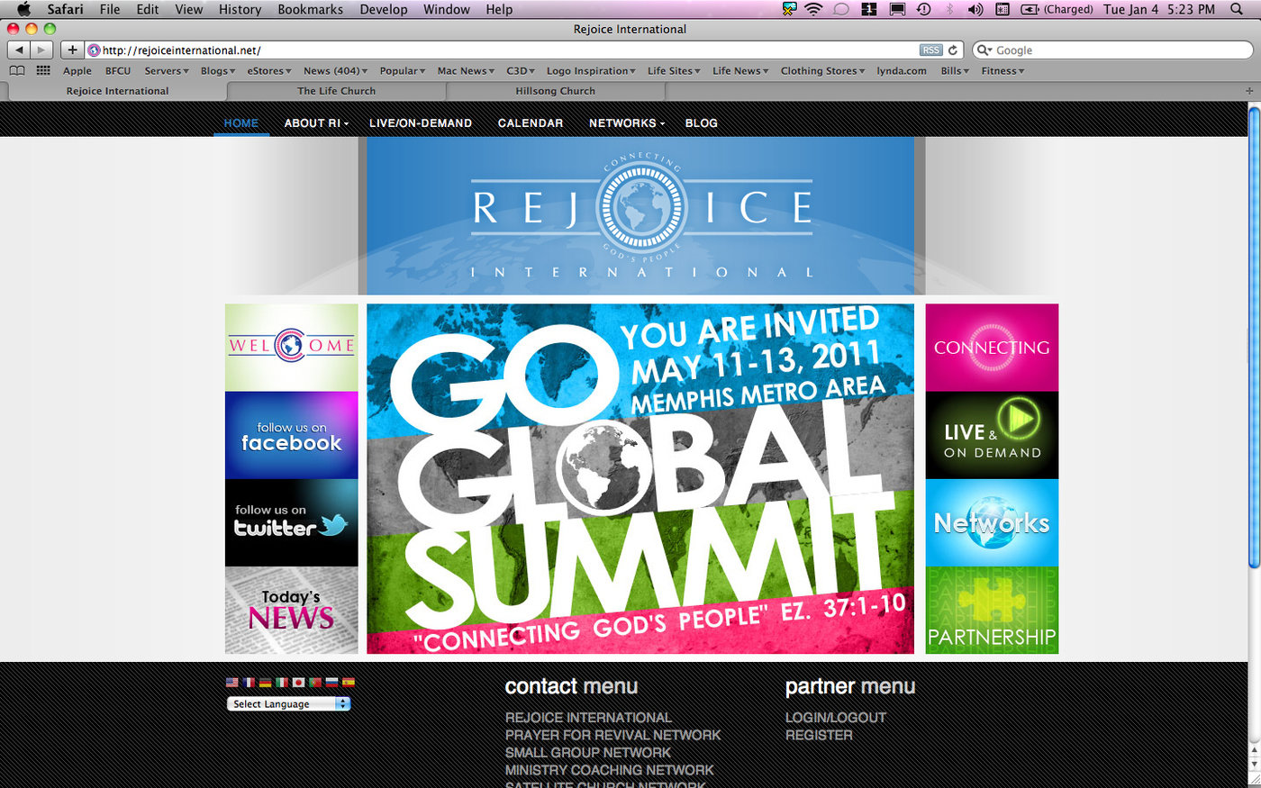Open the Connecting panel

(x=991, y=348)
